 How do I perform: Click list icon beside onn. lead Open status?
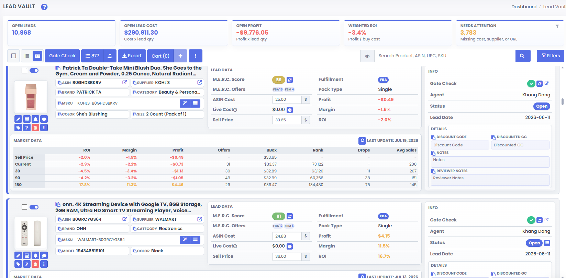[547, 243]
